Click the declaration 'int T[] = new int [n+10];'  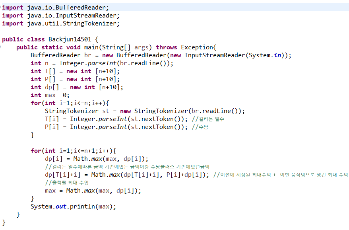75,71
